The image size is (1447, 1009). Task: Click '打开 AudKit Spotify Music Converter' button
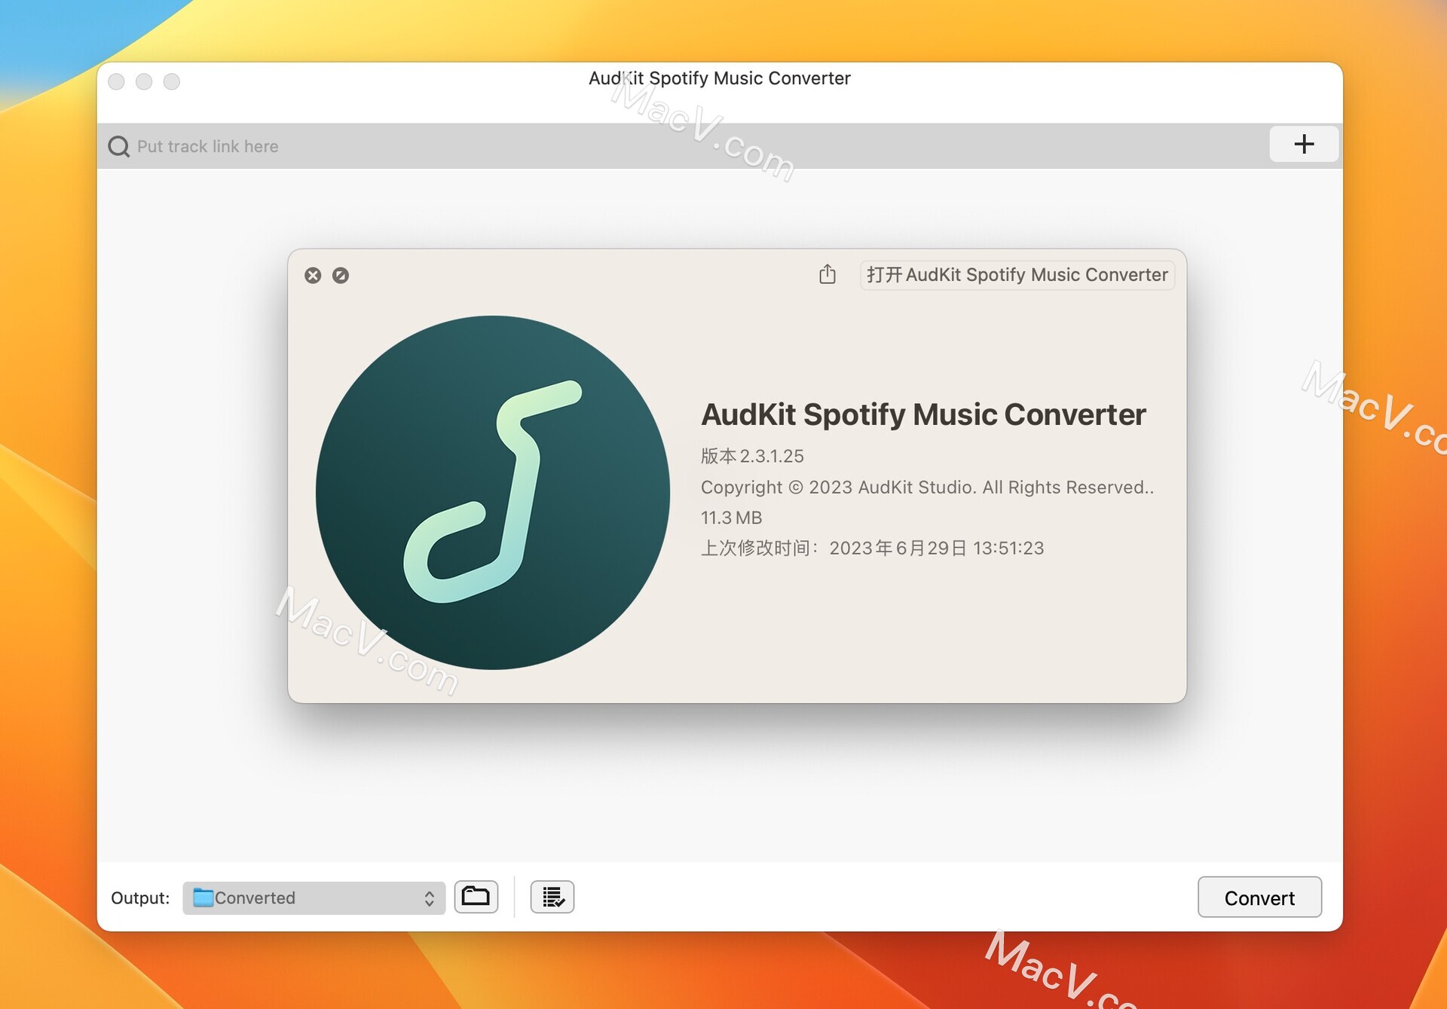pos(1017,275)
